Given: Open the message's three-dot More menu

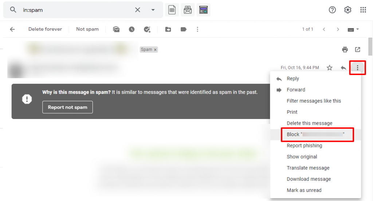Looking at the screenshot, I should click(357, 68).
